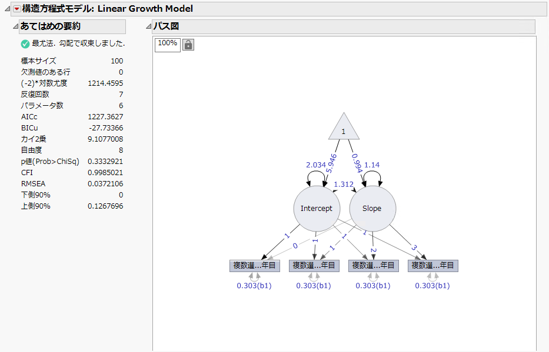549x352 pixels.
Task: Select the Intercept latent variable circle
Action: tap(317, 209)
